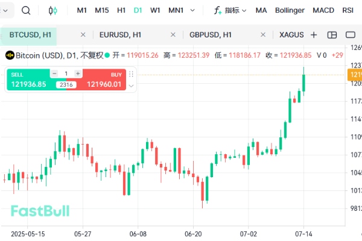The width and height of the screenshot is (362, 241).
Task: Open the 指标 indicators function menu
Action: click(230, 10)
